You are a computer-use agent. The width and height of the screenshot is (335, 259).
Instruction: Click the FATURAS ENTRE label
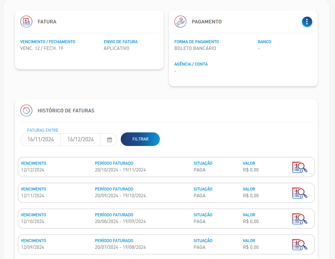point(43,130)
